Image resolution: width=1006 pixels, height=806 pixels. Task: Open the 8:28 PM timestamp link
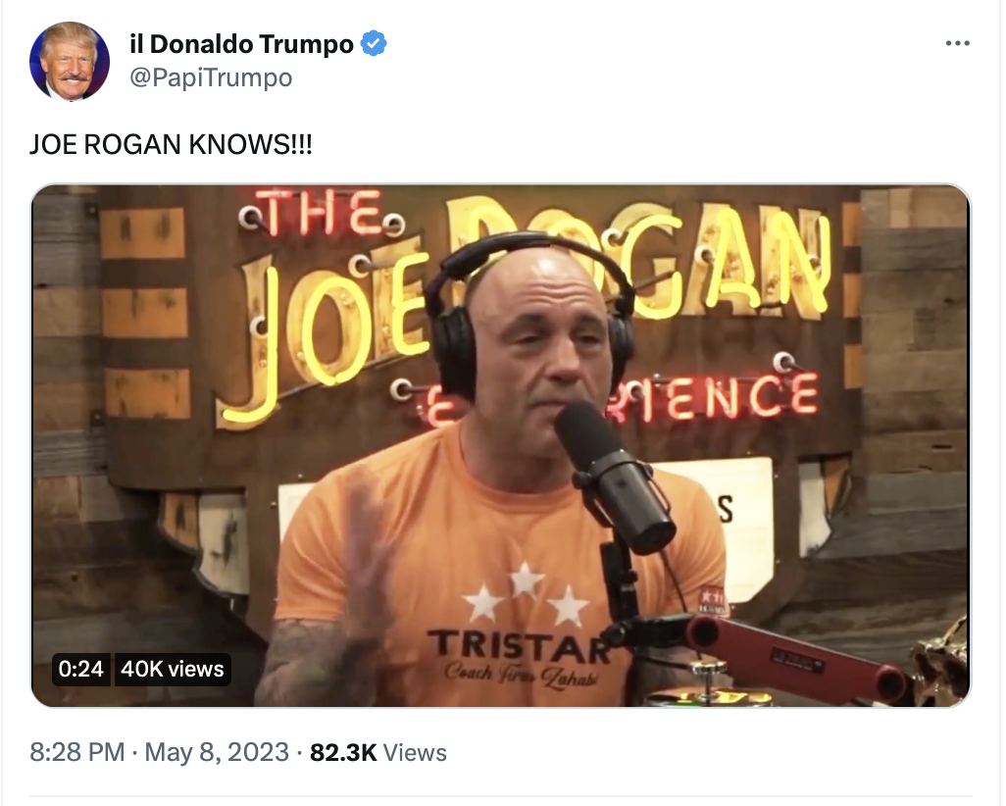77,752
